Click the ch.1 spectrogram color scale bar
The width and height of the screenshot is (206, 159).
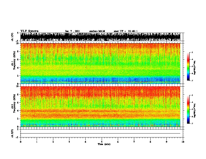click(x=188, y=67)
